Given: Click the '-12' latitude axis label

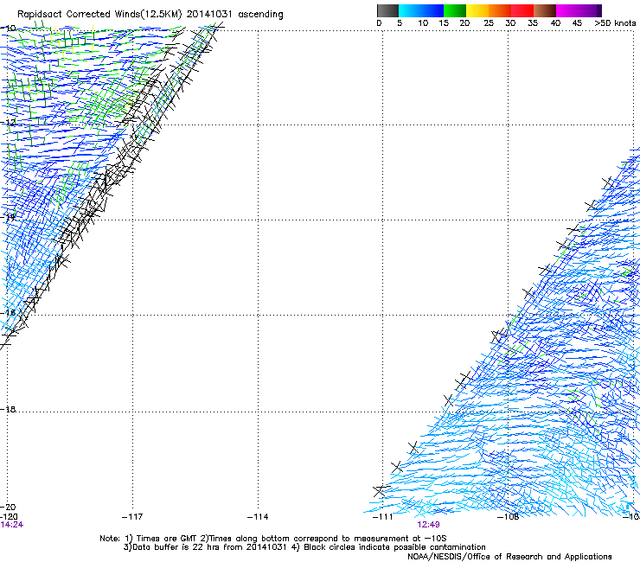Looking at the screenshot, I should pos(9,123).
